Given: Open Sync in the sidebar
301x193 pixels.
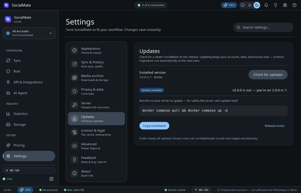Looking at the screenshot, I should click(x=29, y=61).
